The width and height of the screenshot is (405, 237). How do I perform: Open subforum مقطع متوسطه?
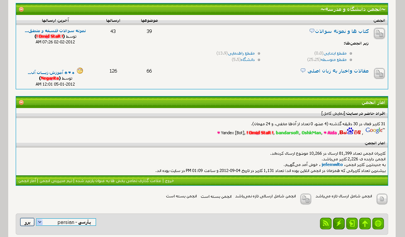pos(334,60)
